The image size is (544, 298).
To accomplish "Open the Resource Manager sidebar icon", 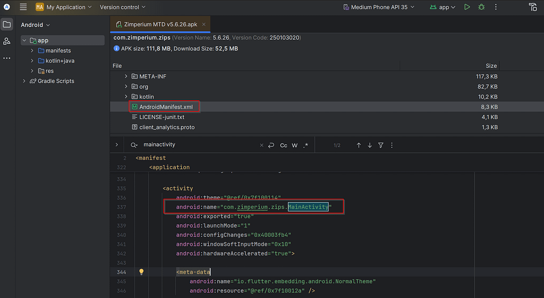I will pos(6,41).
